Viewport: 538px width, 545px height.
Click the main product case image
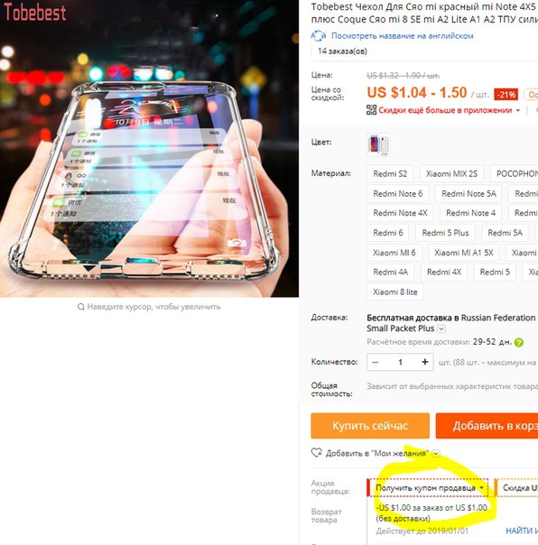coord(149,148)
